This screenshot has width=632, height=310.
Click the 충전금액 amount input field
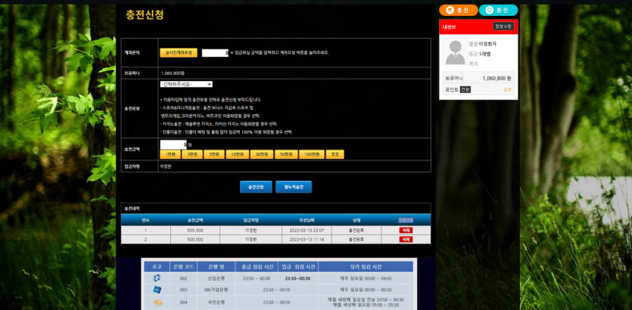point(173,144)
